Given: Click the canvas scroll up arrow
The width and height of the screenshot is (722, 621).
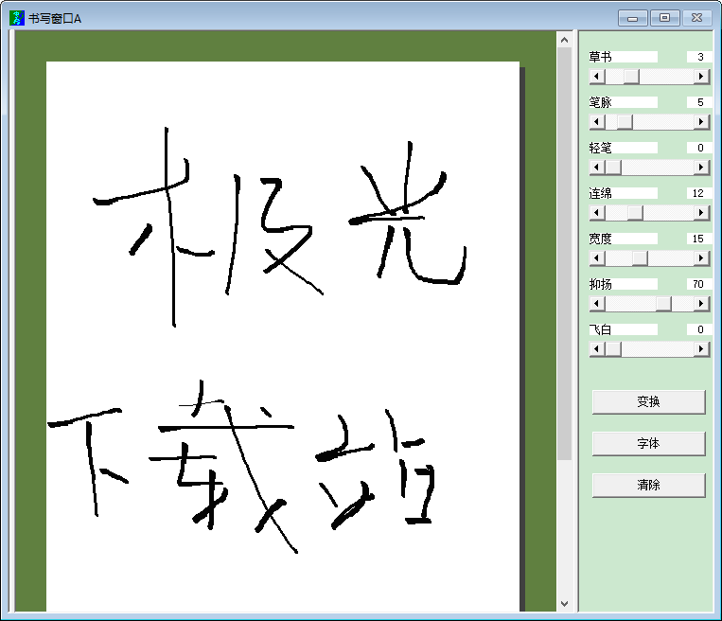Looking at the screenshot, I should pos(565,40).
